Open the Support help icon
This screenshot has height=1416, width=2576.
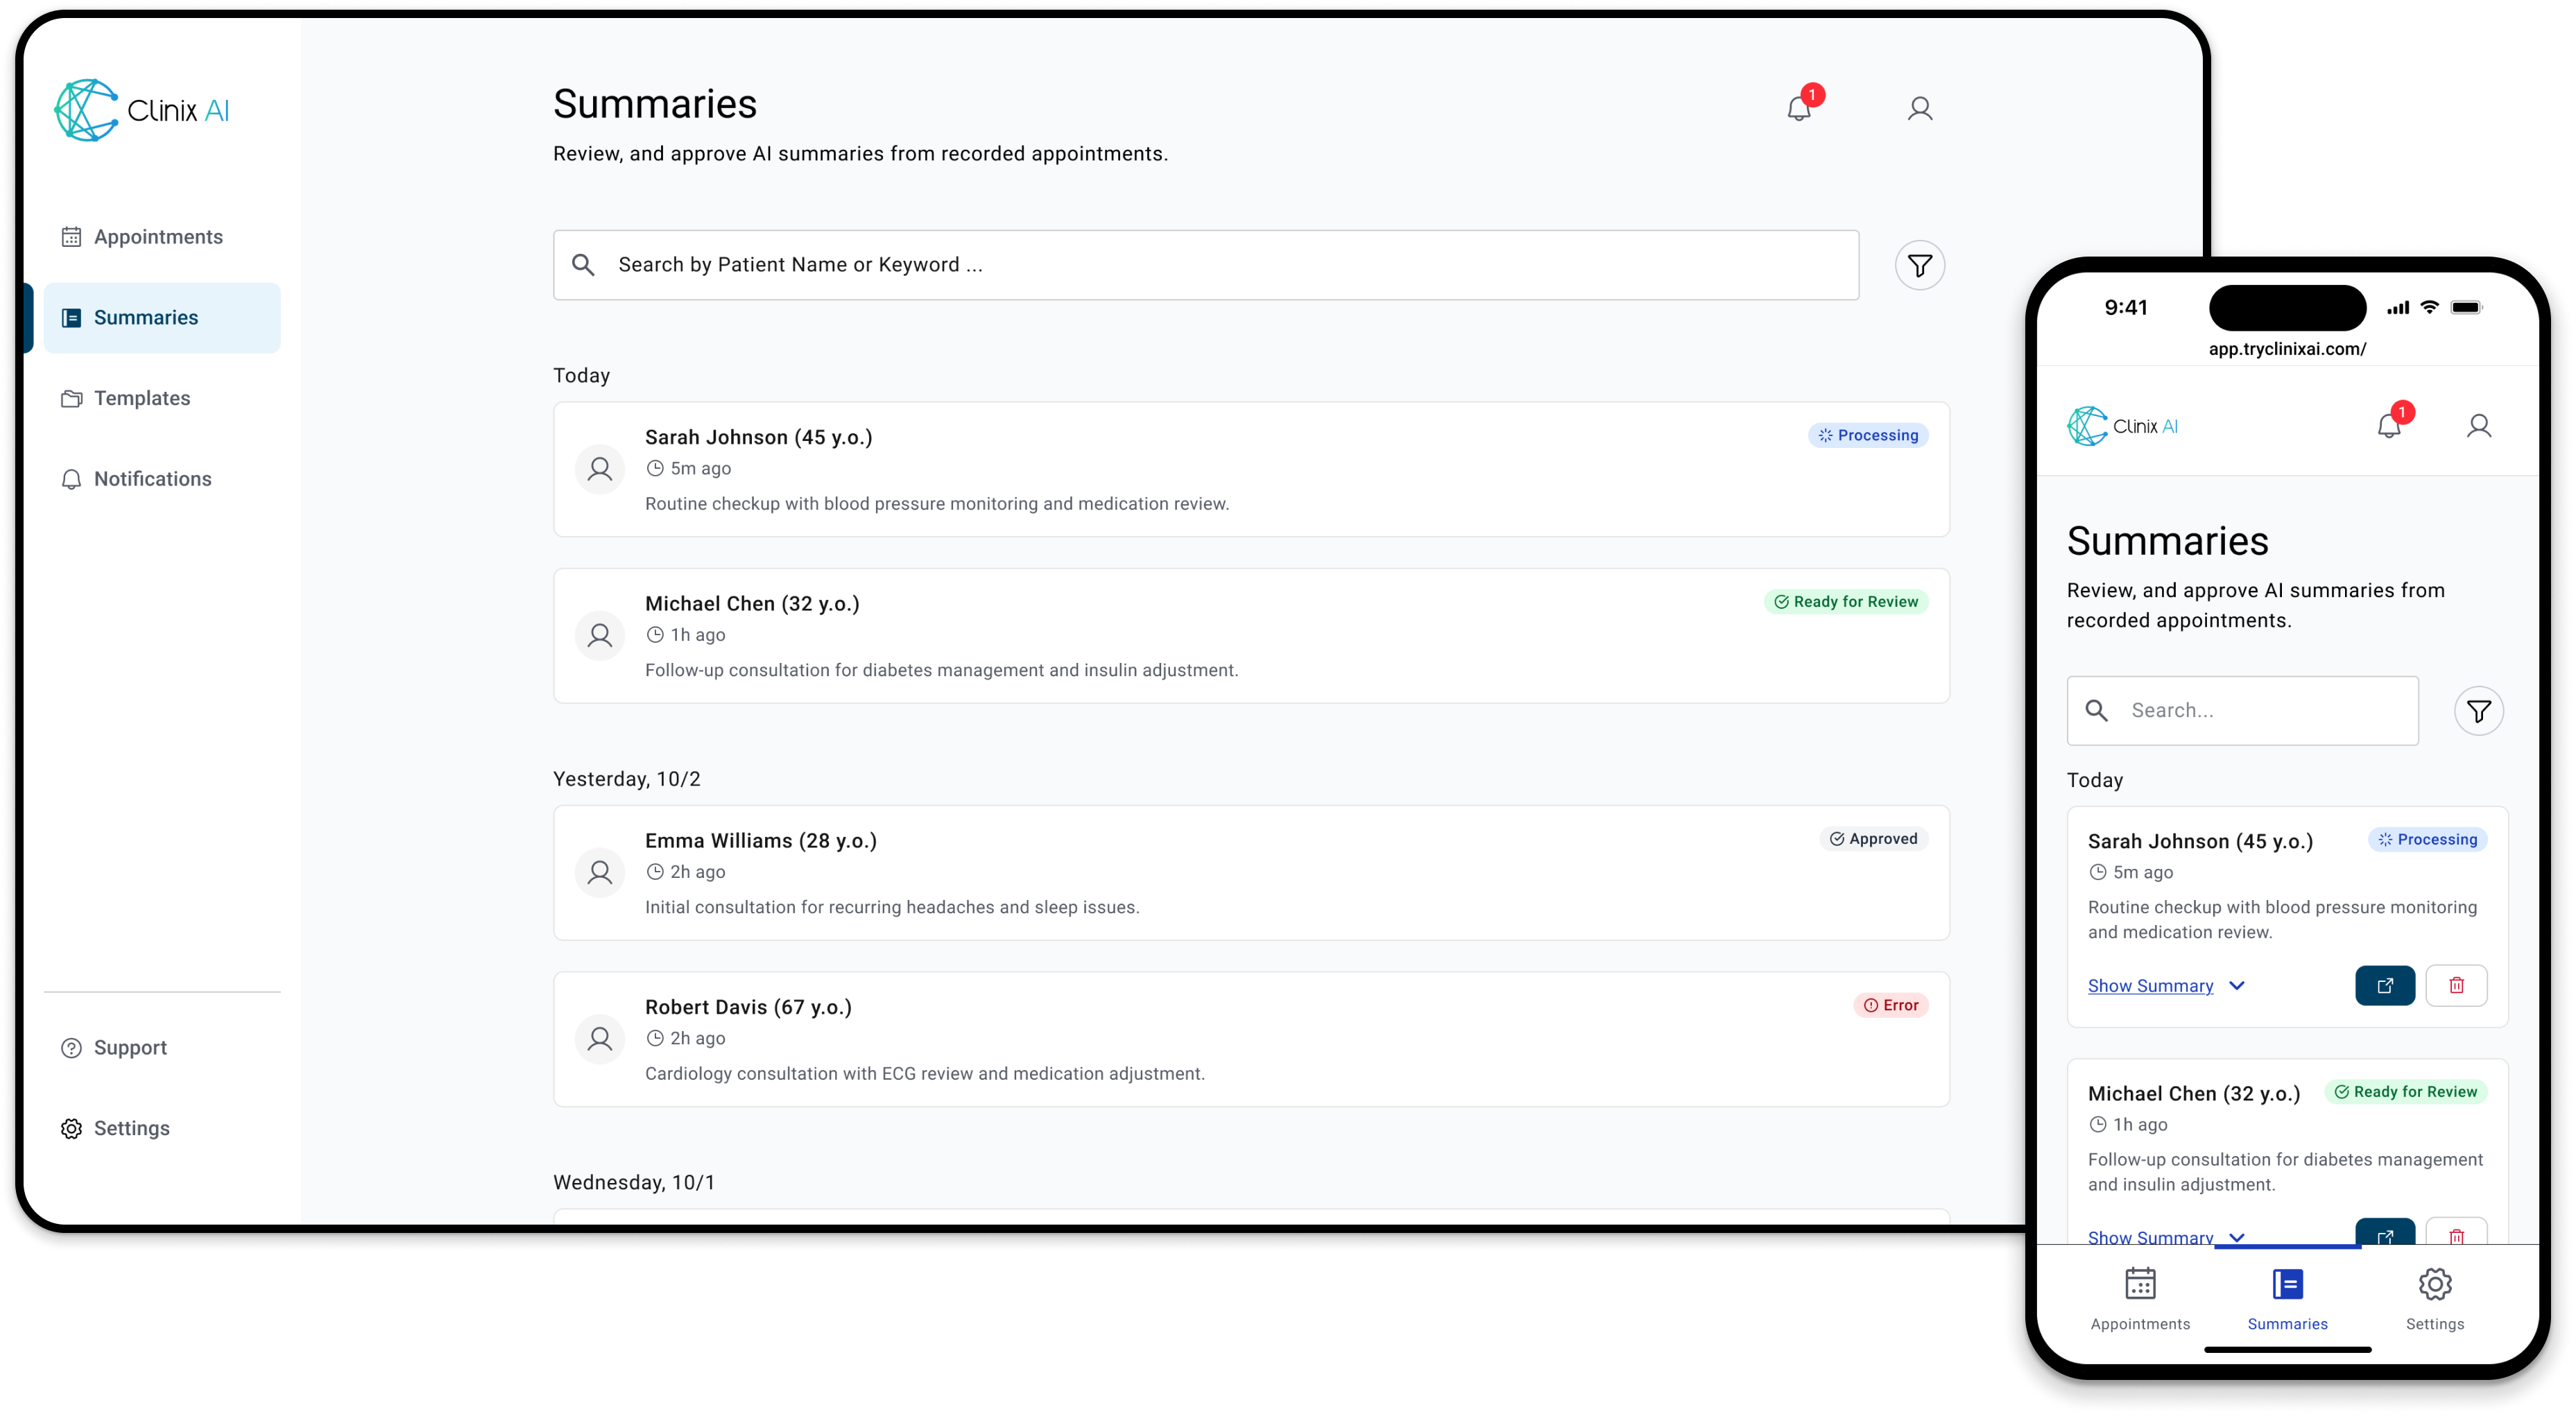(x=71, y=1047)
